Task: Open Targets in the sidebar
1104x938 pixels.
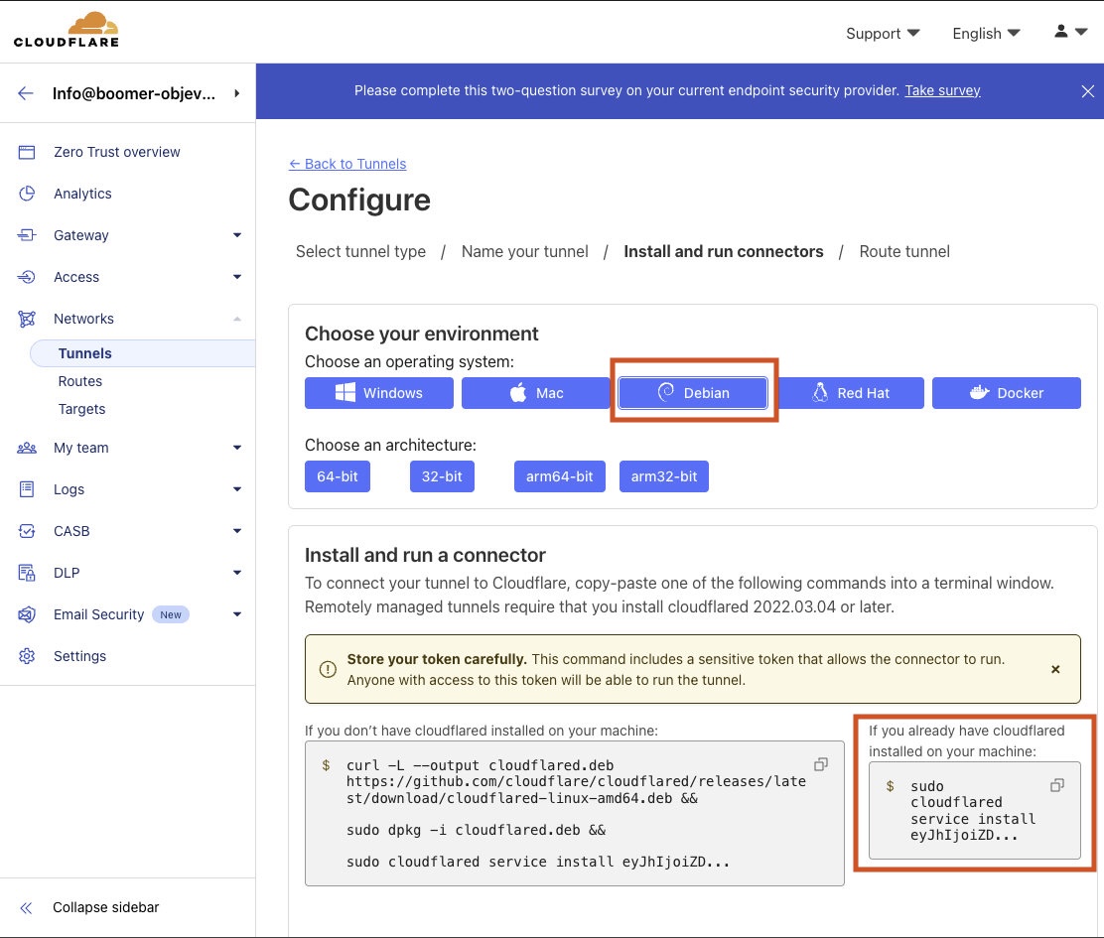Action: [81, 409]
